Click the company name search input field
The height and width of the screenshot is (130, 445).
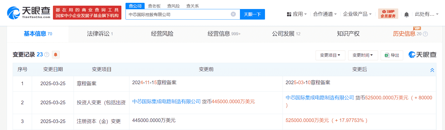pos(178,14)
